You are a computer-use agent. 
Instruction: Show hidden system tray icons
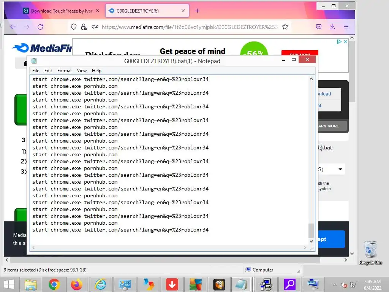click(335, 285)
